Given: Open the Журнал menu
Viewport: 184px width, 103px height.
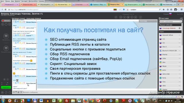Looking at the screenshot, I should coord(18,1).
